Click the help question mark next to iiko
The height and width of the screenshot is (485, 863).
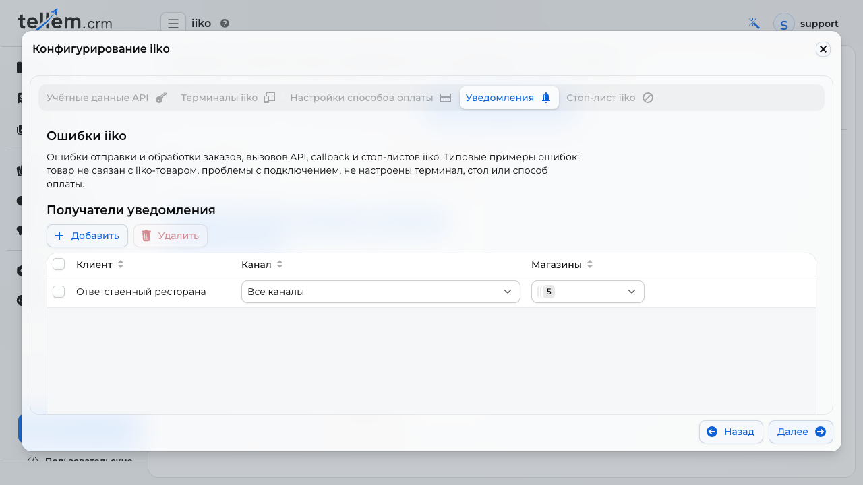point(225,23)
